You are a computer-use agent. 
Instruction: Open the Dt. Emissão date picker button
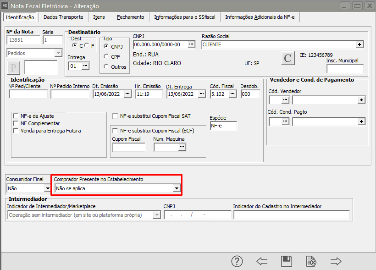(x=127, y=94)
